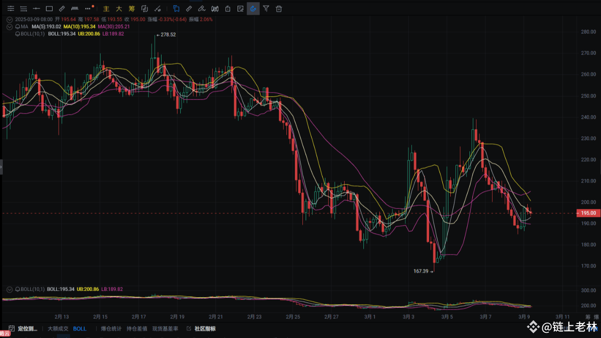Click the lower panel BOLL bell icon
This screenshot has width=601, height=338.
[18, 289]
